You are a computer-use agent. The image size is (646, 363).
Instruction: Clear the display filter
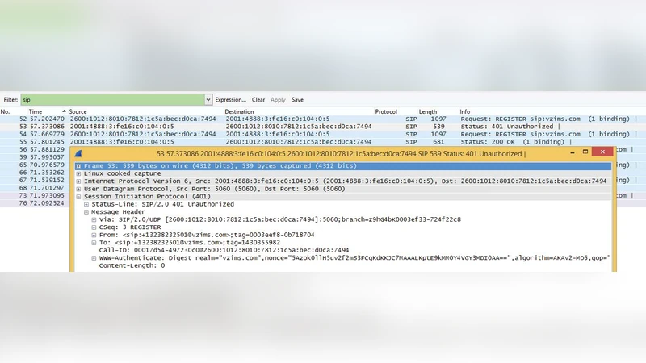click(x=258, y=100)
